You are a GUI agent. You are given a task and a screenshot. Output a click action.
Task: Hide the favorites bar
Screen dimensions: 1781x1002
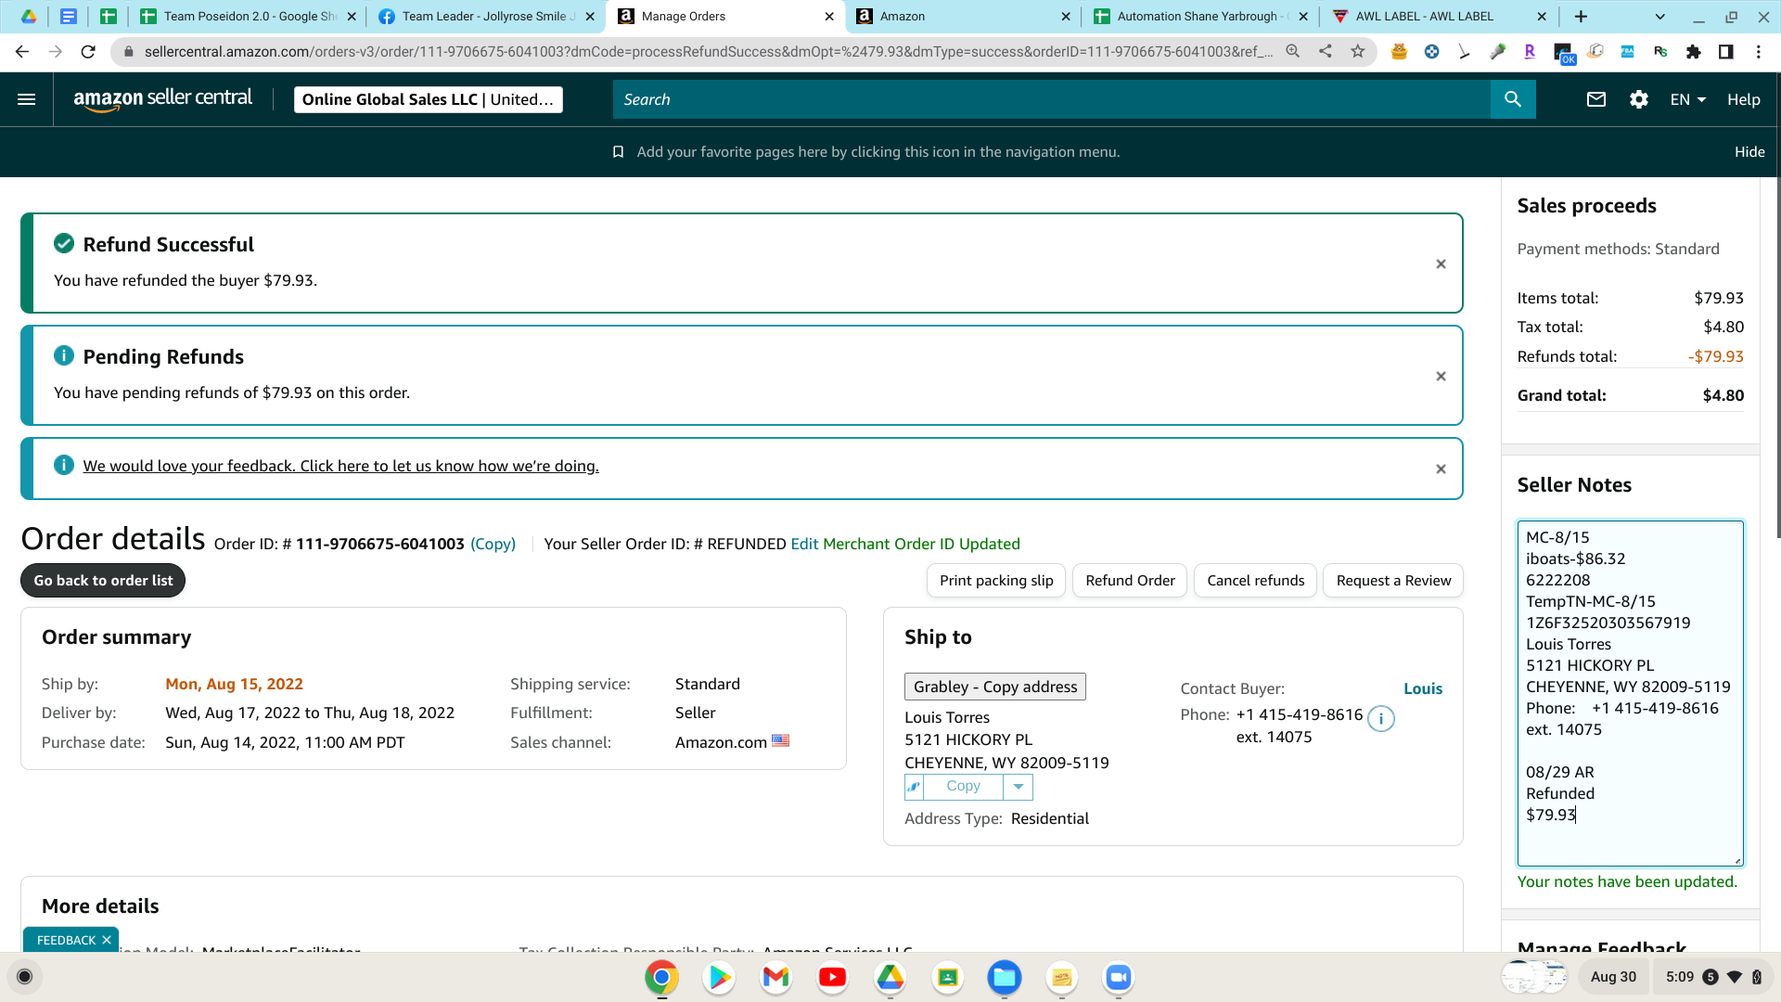[1749, 152]
